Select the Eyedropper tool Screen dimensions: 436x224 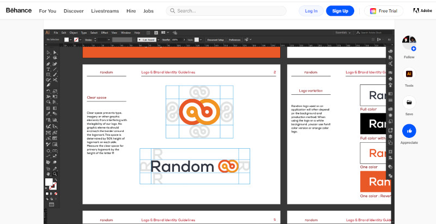pyautogui.click(x=49, y=114)
